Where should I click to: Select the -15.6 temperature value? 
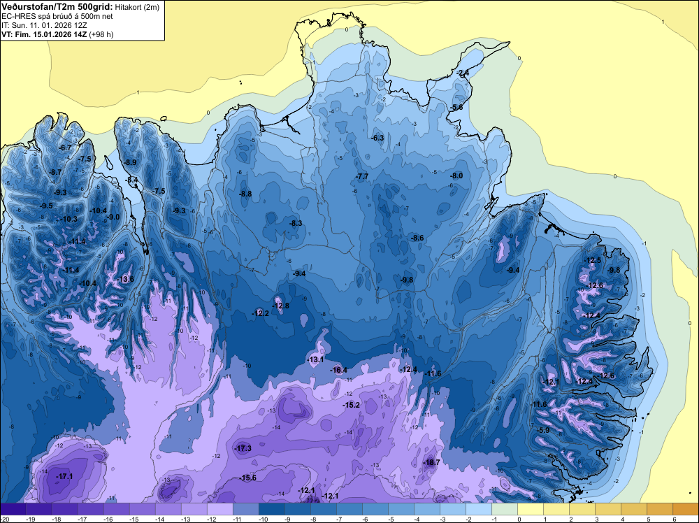click(x=248, y=478)
